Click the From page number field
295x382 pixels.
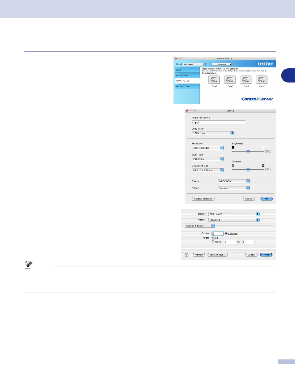click(230, 242)
